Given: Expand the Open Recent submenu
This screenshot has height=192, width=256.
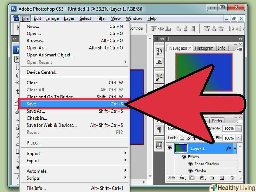Looking at the screenshot, I should pos(125,62).
